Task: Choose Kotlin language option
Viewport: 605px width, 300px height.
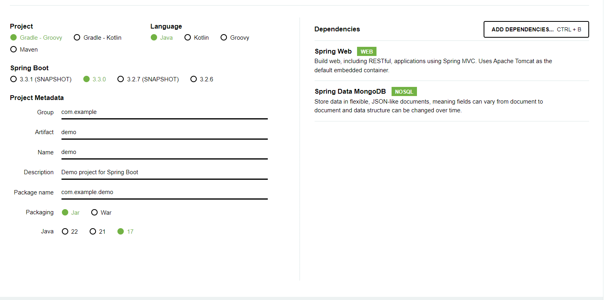Action: [197, 38]
